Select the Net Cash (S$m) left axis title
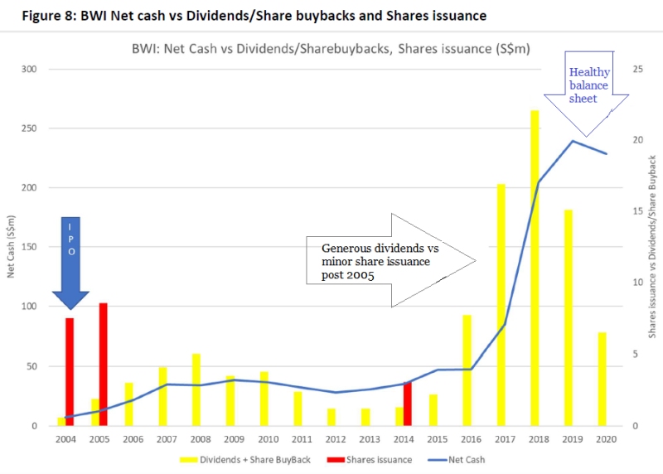 [x=12, y=247]
